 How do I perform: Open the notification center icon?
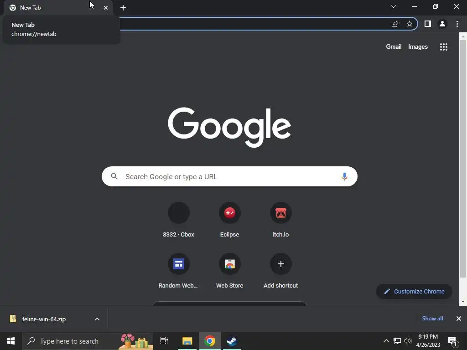pos(452,341)
